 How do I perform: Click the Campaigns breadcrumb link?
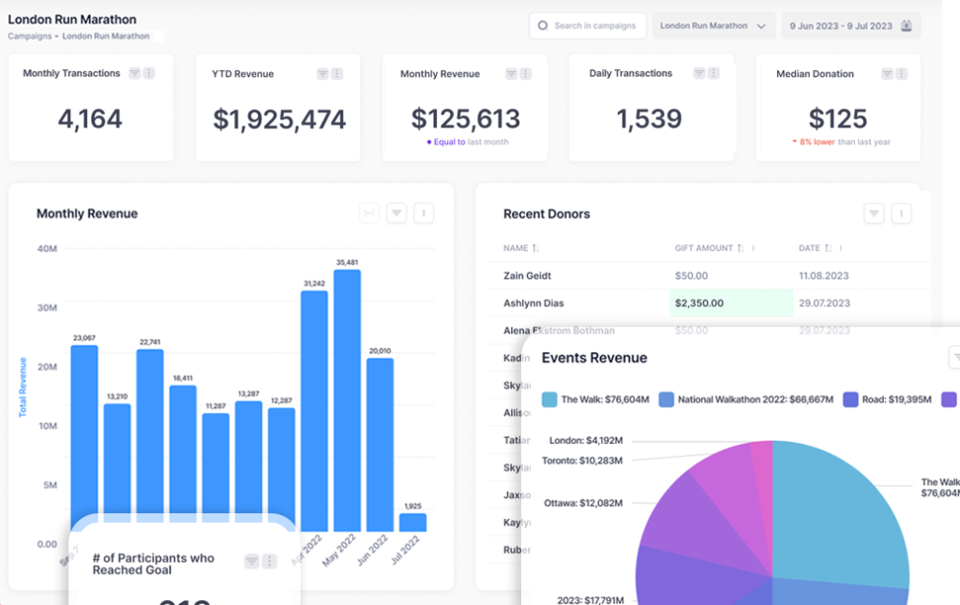[x=28, y=35]
